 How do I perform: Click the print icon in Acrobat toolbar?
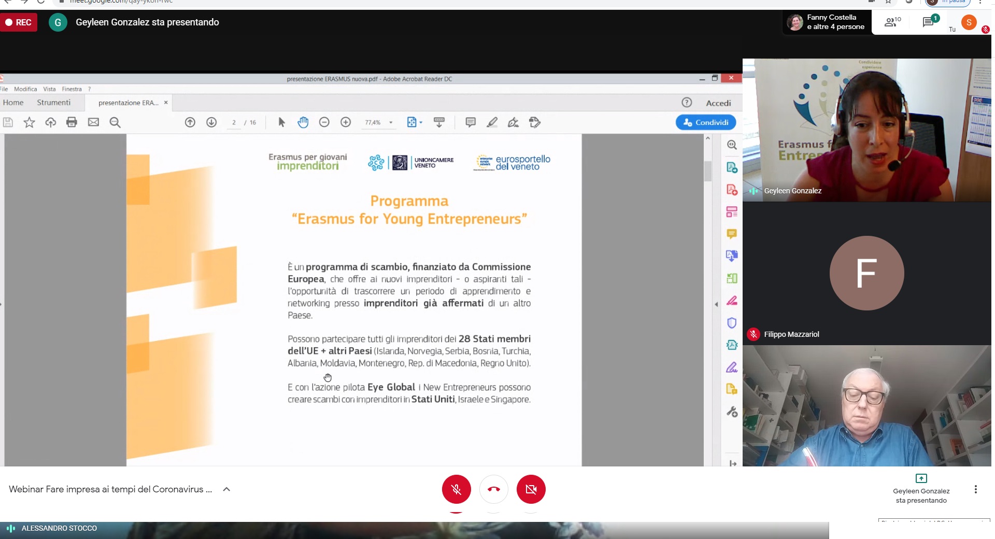point(72,122)
